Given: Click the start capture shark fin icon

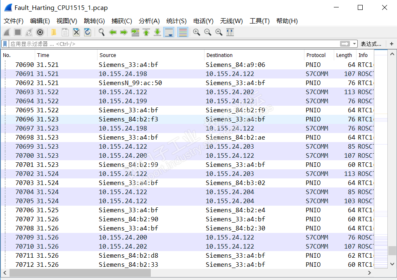Looking at the screenshot, I should [x=7, y=32].
